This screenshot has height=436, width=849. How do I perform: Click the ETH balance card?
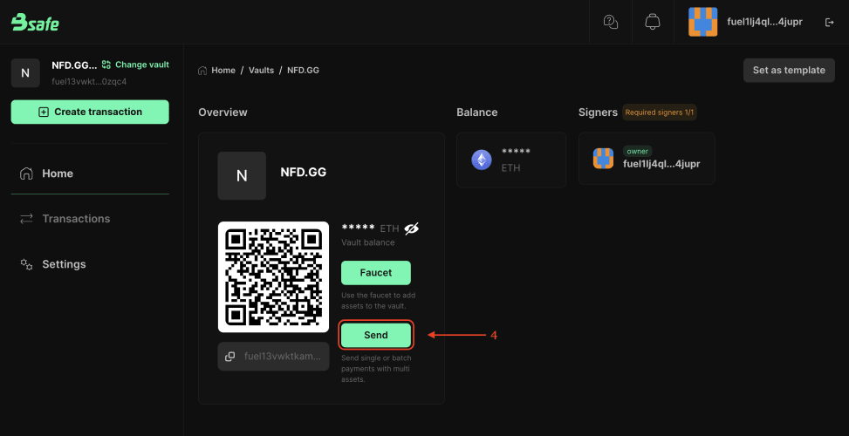[511, 160]
